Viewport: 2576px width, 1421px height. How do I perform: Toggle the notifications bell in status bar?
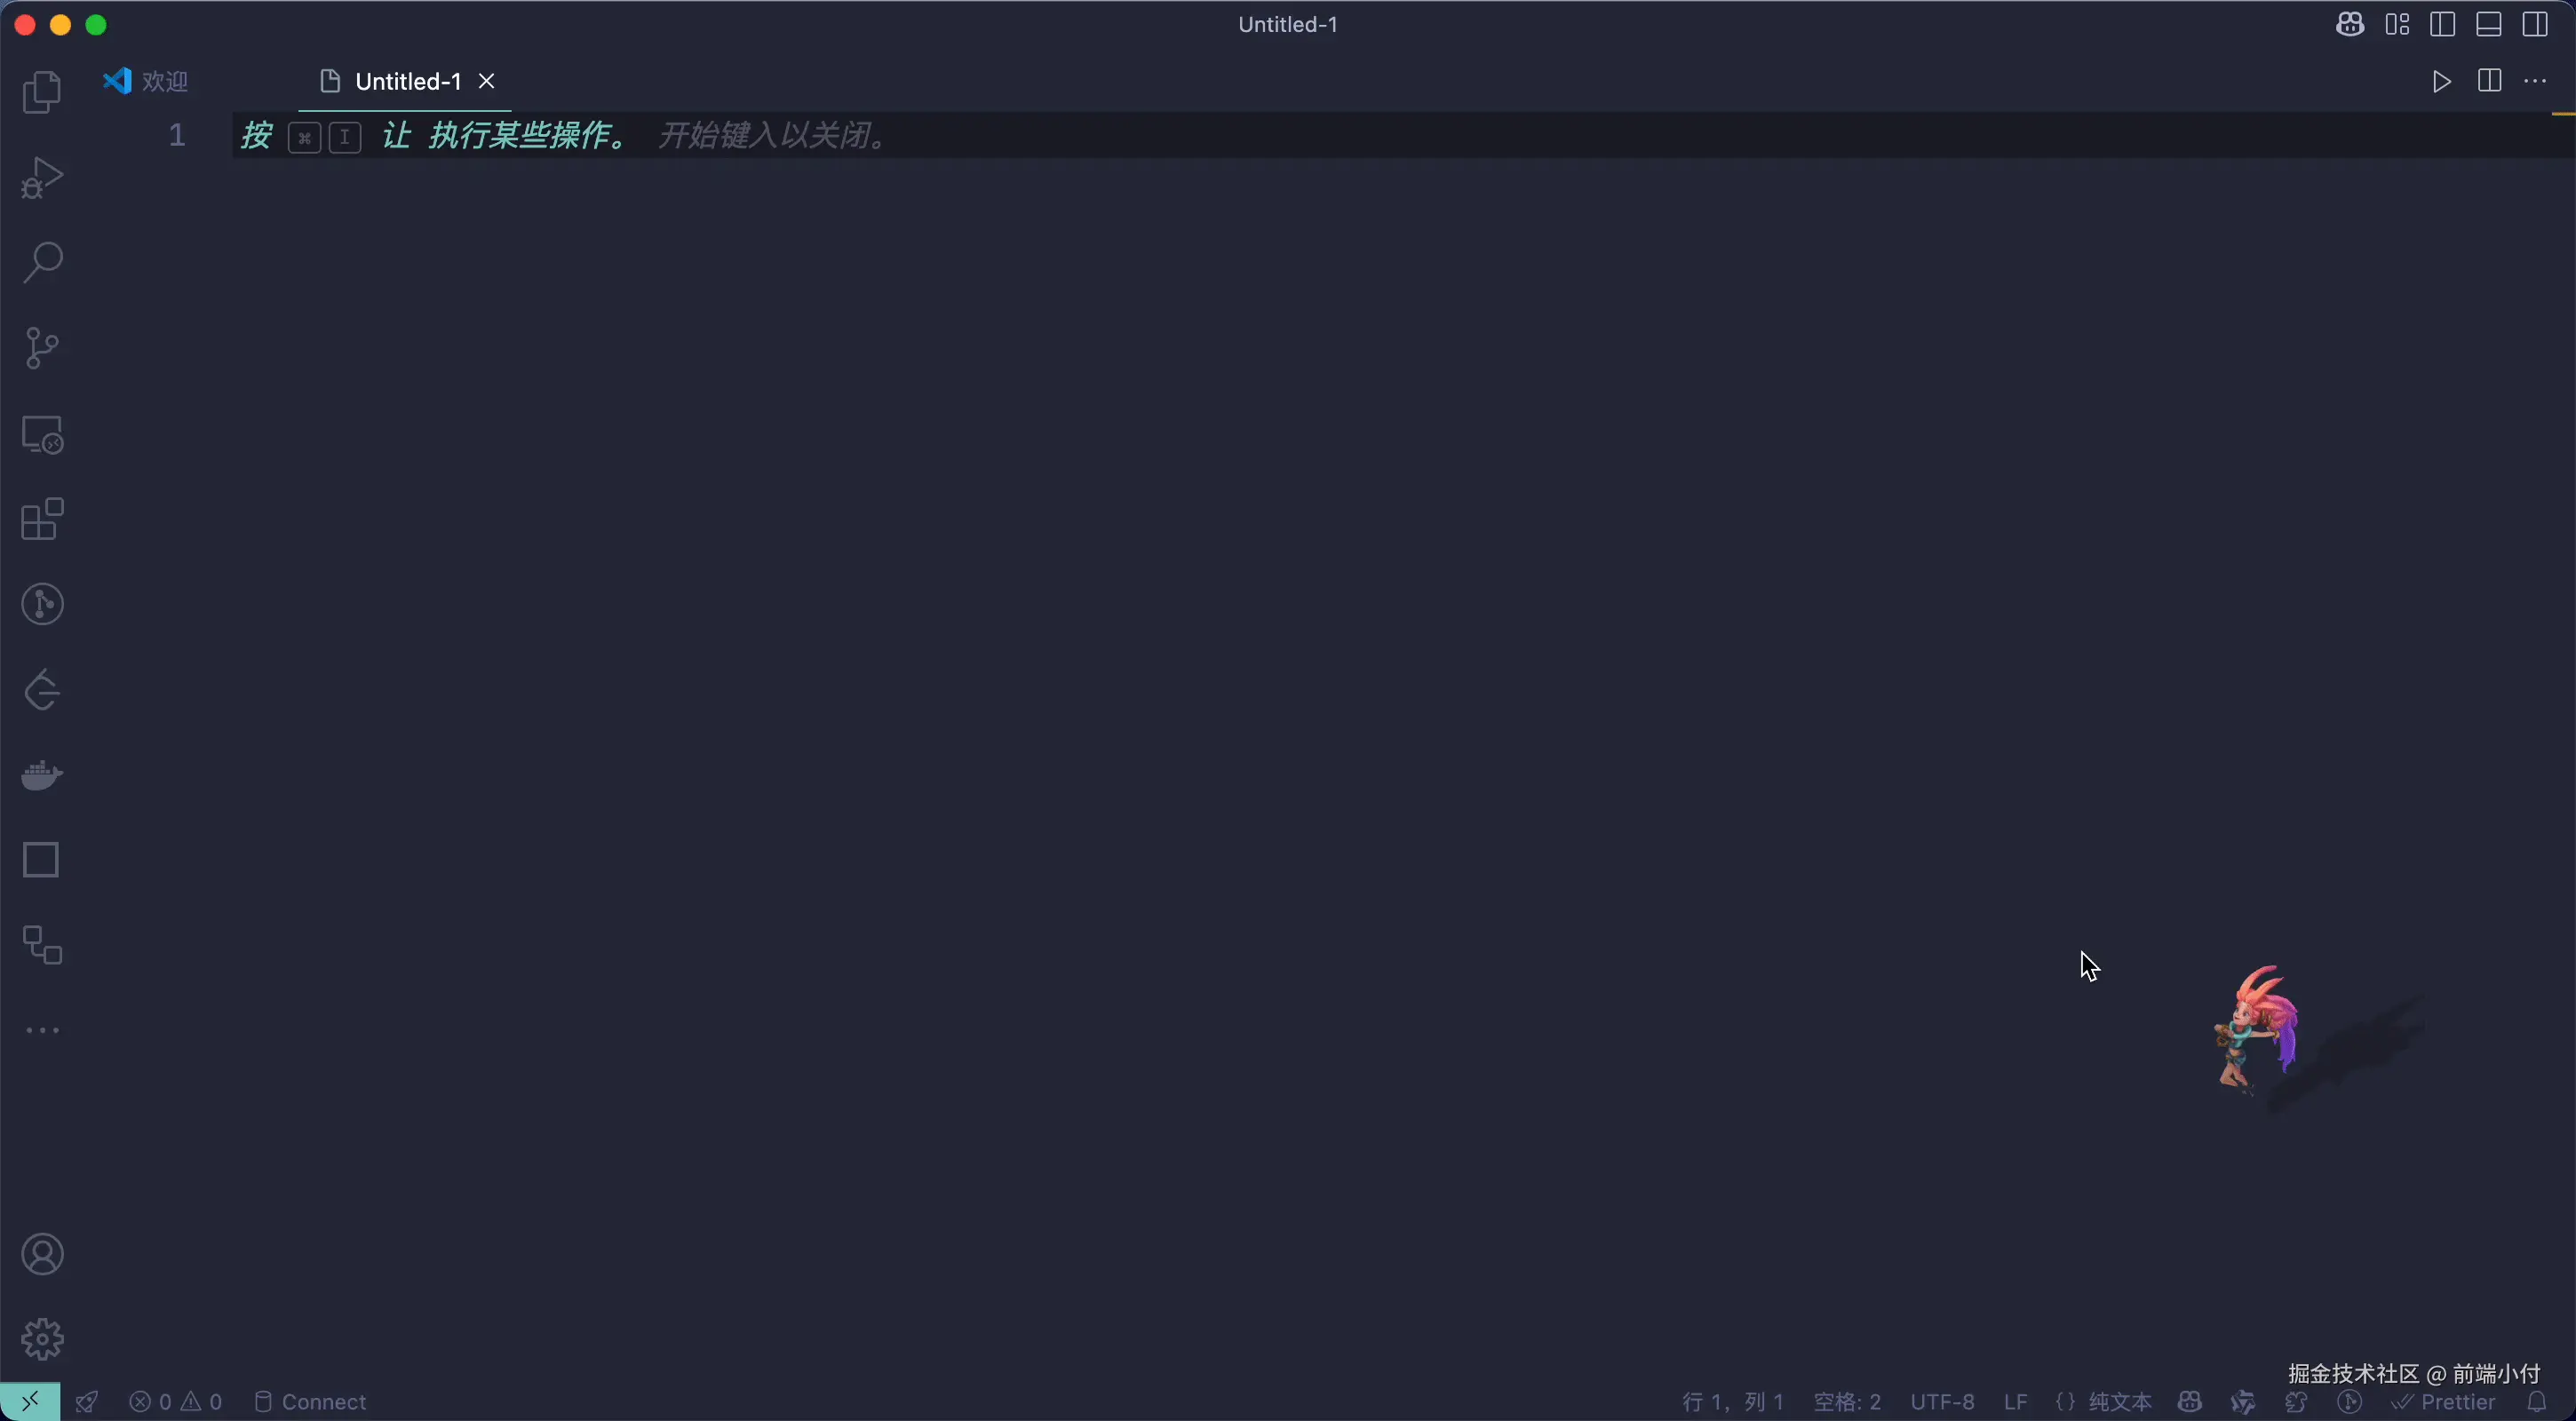pyautogui.click(x=2538, y=1401)
